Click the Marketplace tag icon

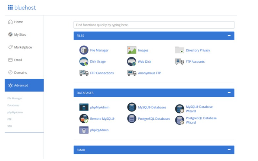click(x=10, y=47)
